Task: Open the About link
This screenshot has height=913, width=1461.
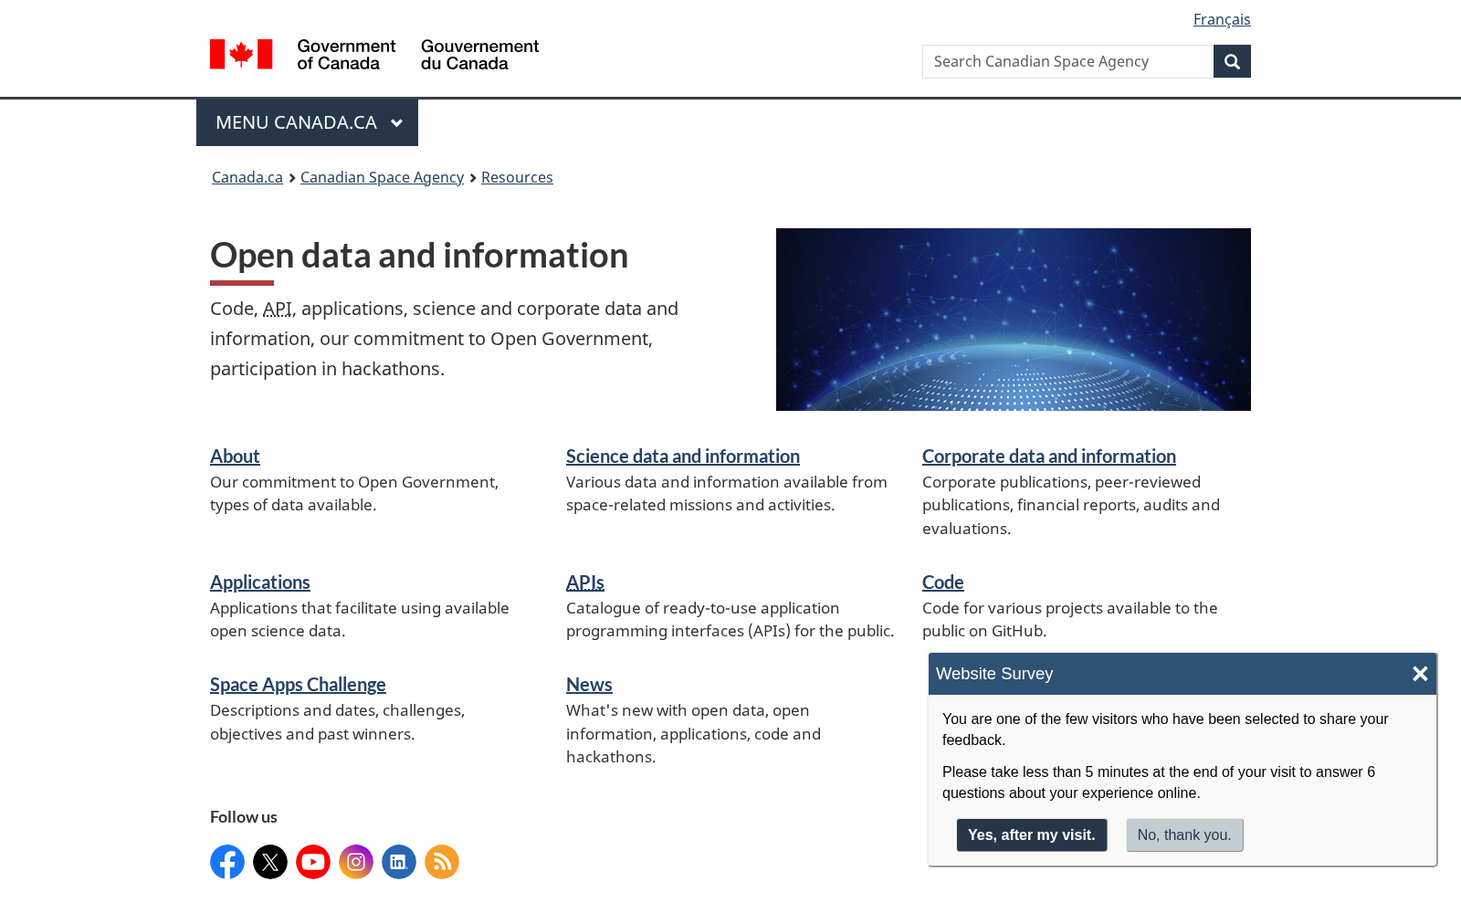Action: coord(235,456)
